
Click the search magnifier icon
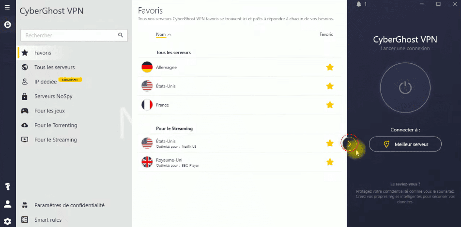(x=121, y=35)
